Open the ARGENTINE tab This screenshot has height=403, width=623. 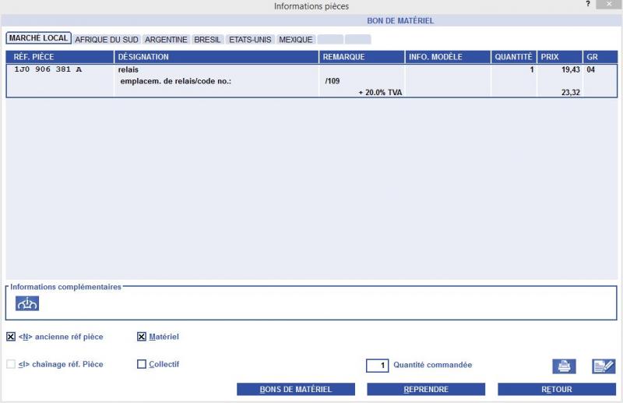pyautogui.click(x=166, y=40)
